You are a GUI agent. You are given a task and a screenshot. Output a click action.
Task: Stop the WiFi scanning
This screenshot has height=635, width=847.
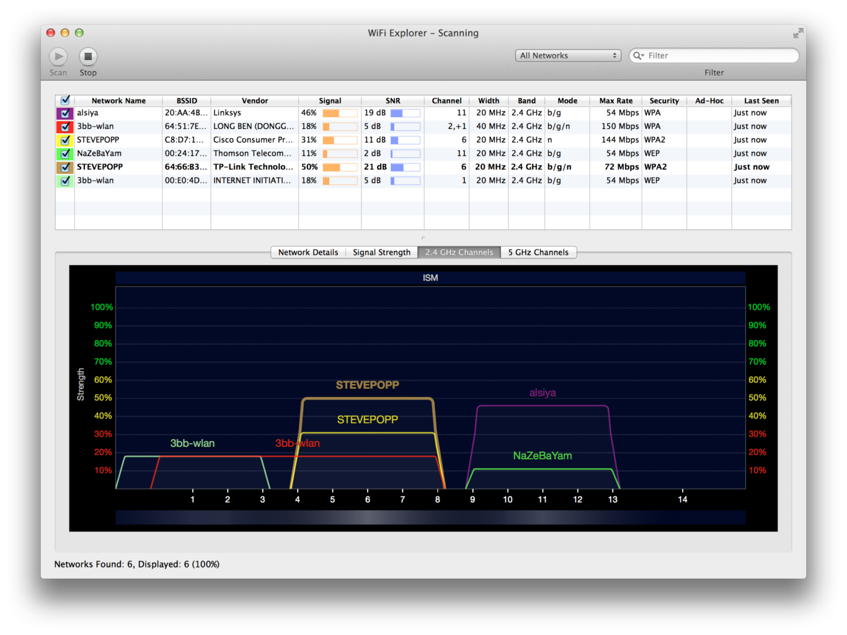pos(88,57)
